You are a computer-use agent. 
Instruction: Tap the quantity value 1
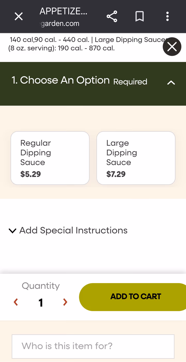[x=41, y=303]
